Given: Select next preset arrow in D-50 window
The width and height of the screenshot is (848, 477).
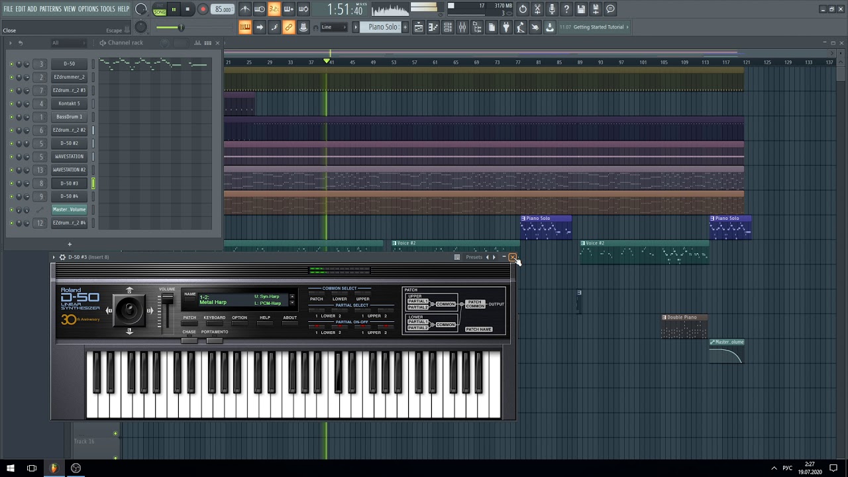Looking at the screenshot, I should [x=494, y=257].
